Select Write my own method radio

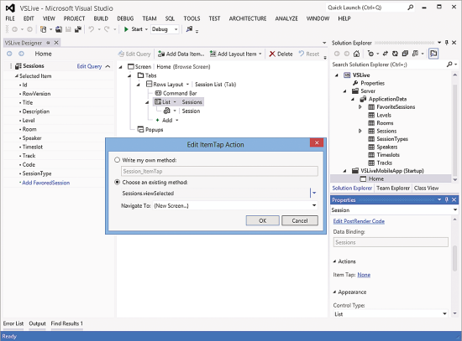click(x=118, y=160)
